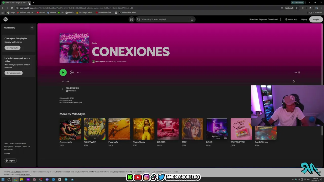Open the Translate bookmark
Screen dimensions: 324x182
click(52, 13)
